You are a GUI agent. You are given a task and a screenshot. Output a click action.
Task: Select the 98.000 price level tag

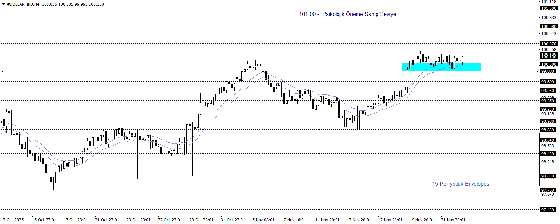[x=548, y=176]
